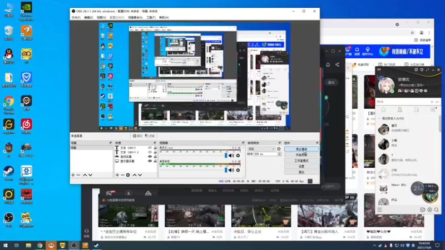Pop out the Audio Mixer dock panel
The height and width of the screenshot is (250, 445).
[243, 143]
